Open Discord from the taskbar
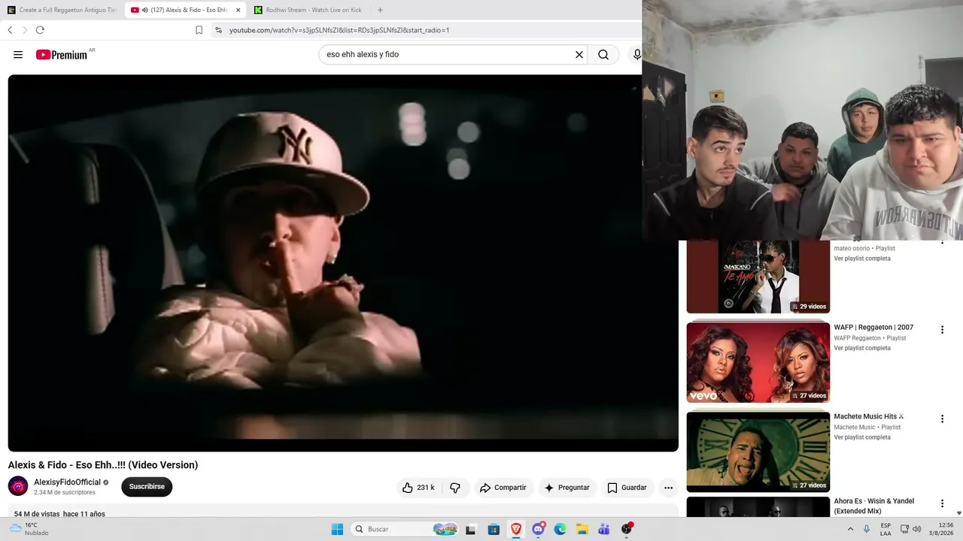 [538, 529]
